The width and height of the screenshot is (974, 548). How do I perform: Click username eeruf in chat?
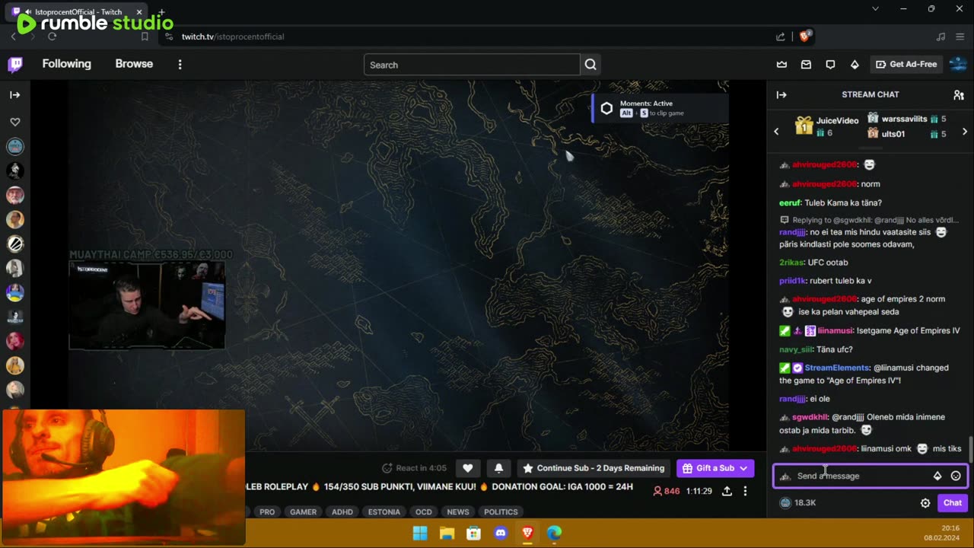coord(789,203)
